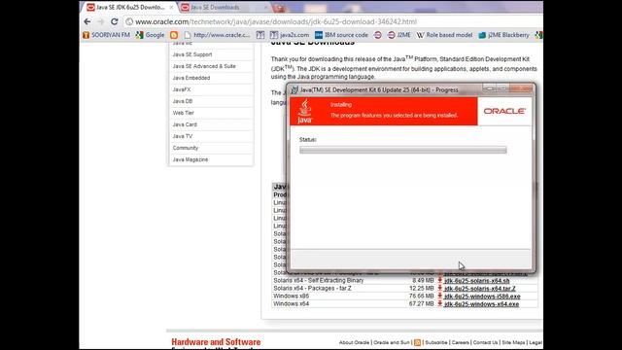
Task: Open a new tab with the new-tab button
Action: point(279,8)
